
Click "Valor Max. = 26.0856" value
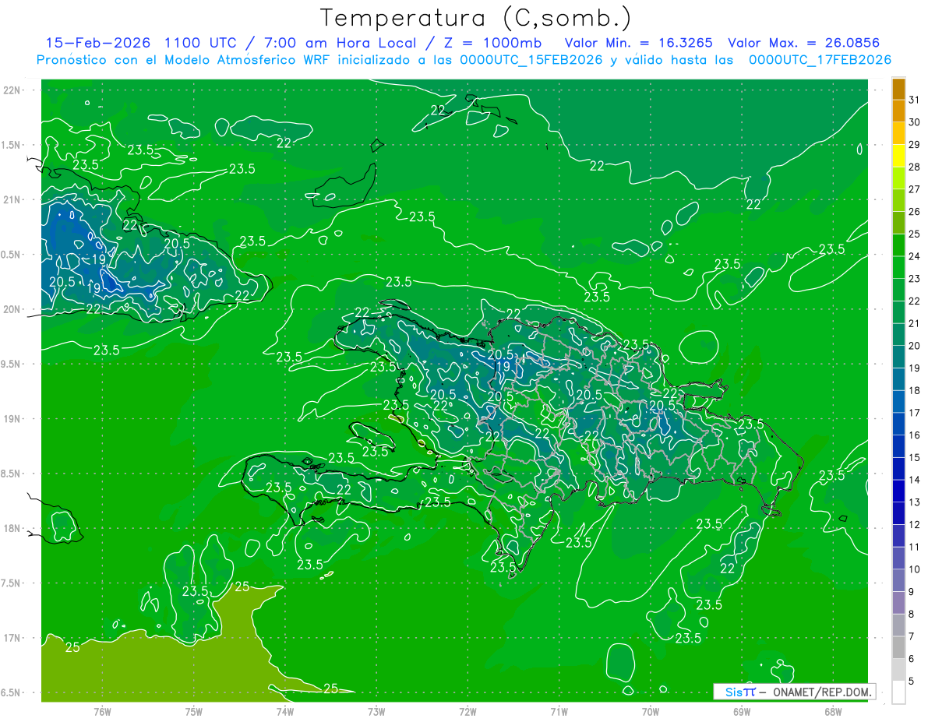[803, 43]
